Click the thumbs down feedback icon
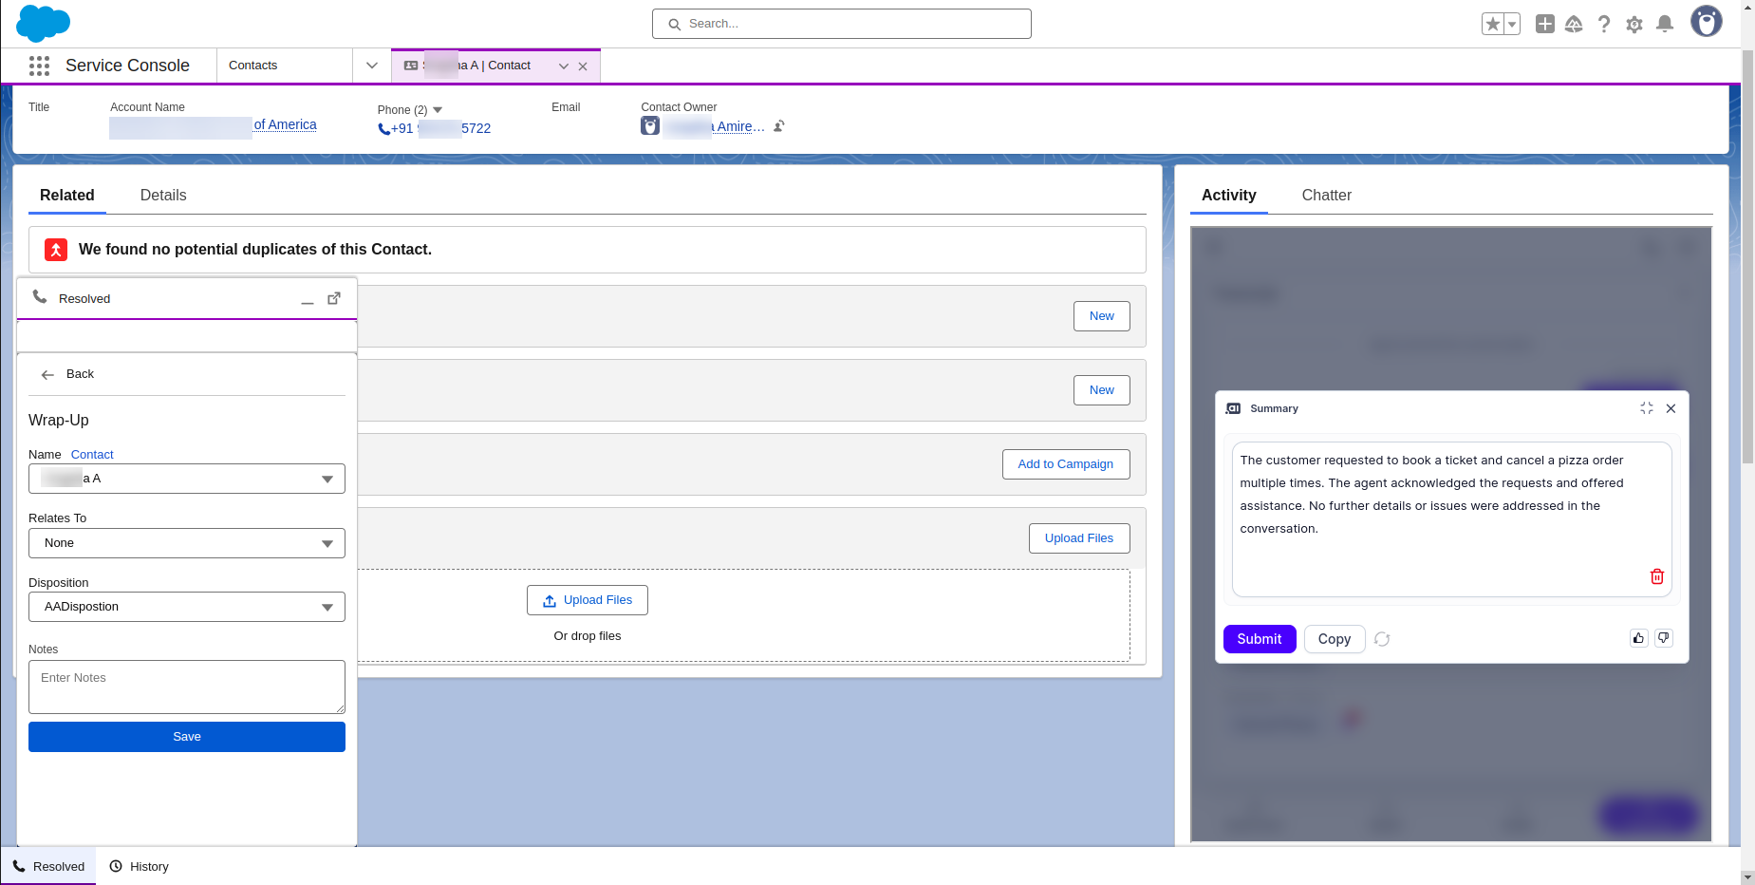This screenshot has height=885, width=1755. [x=1663, y=638]
